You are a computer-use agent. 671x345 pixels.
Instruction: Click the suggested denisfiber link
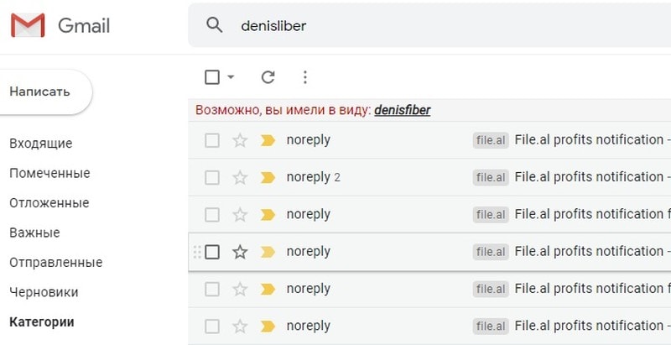pos(402,110)
